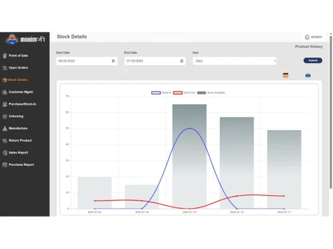Open Point of Sale menu item

coord(18,56)
